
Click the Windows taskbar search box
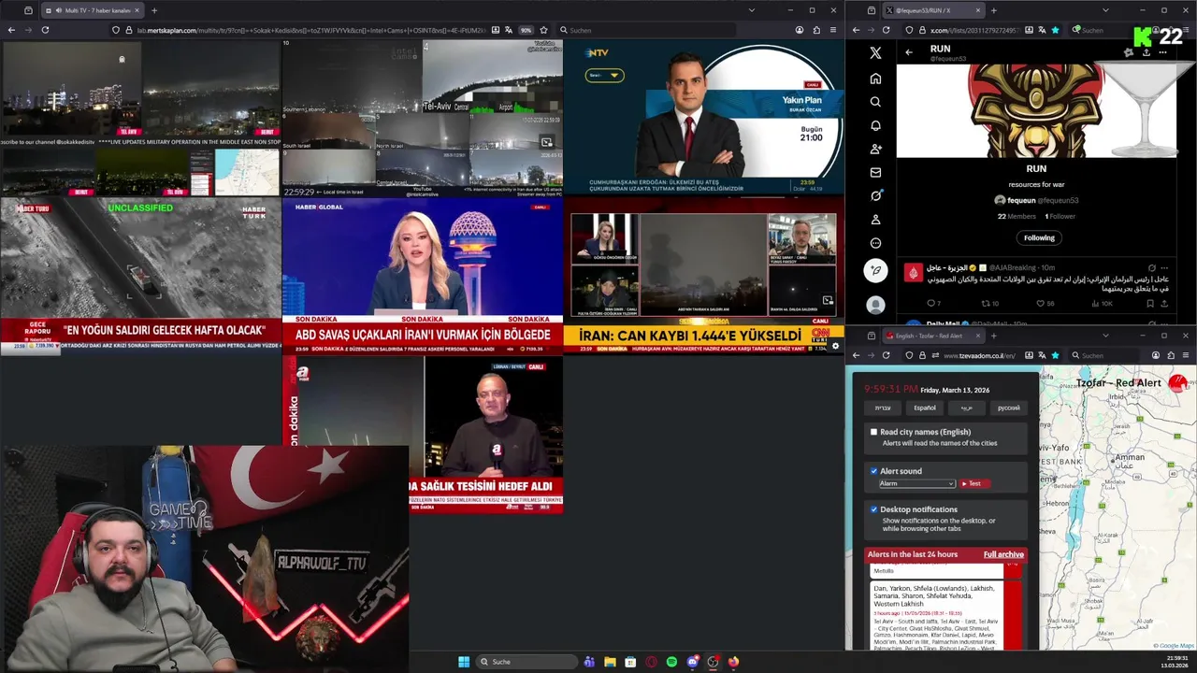point(526,662)
